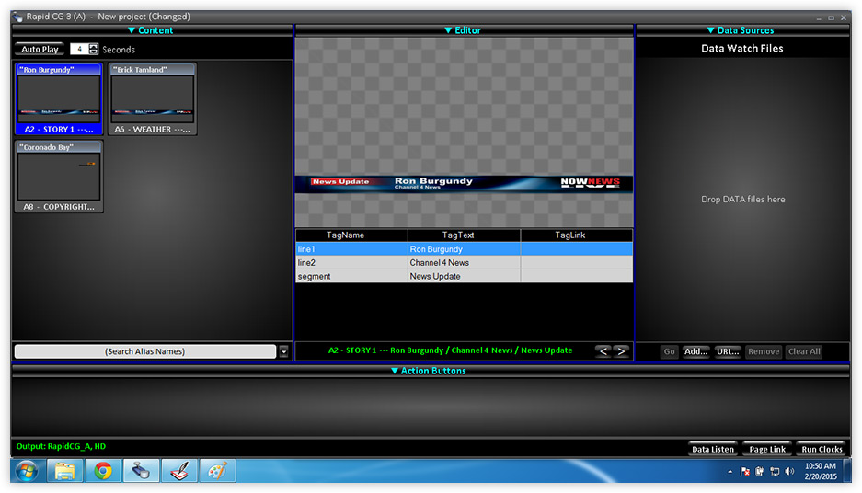Go to previous page with the left arrow
The image size is (862, 493).
[x=603, y=350]
